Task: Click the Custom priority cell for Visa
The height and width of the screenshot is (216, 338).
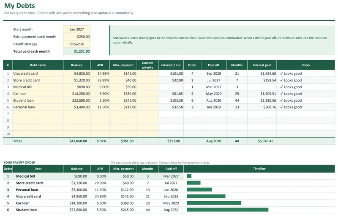Action: [147, 73]
